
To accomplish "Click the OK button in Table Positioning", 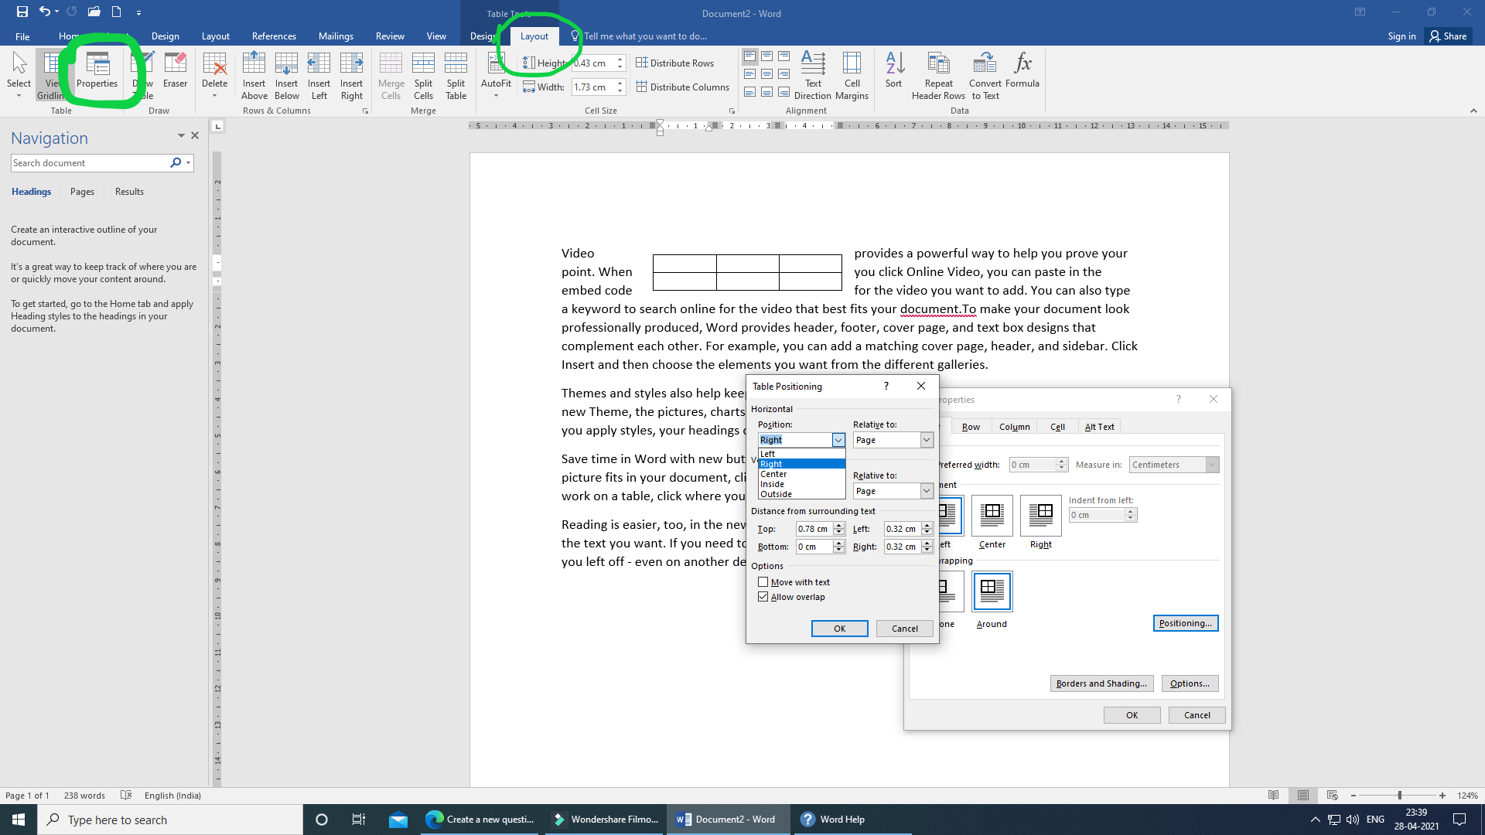I will tap(838, 627).
